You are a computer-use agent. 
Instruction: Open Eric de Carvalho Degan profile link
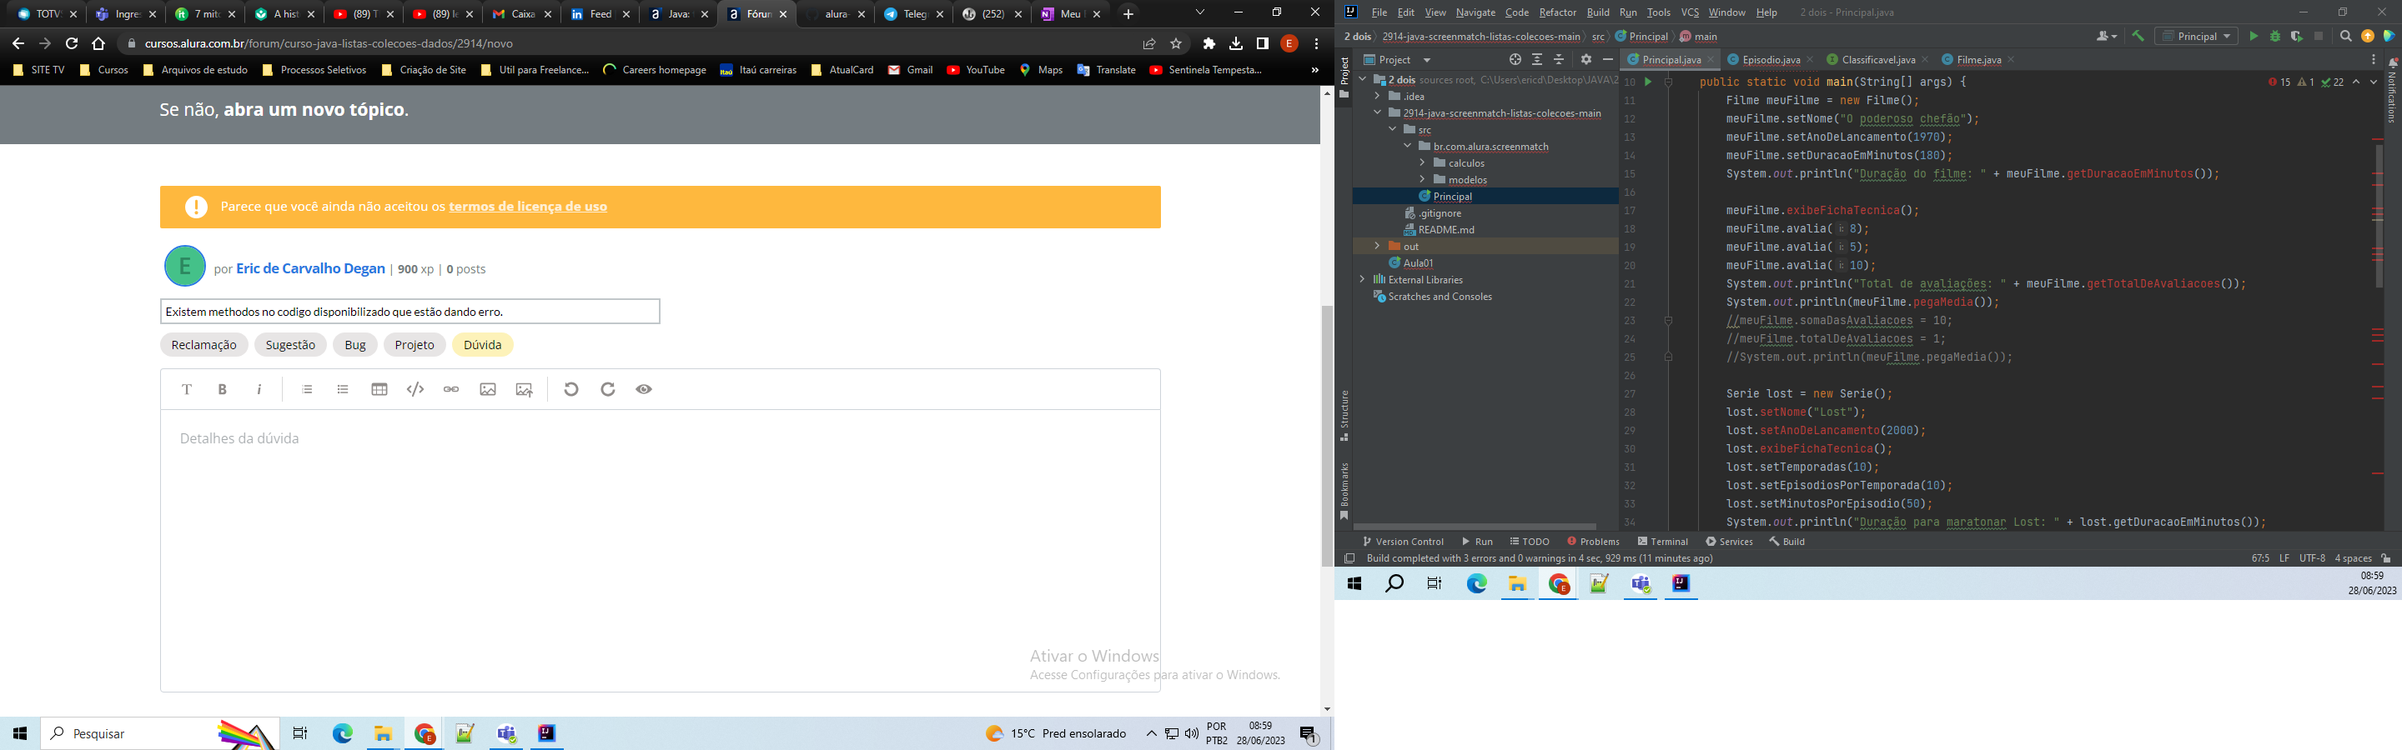click(x=310, y=268)
